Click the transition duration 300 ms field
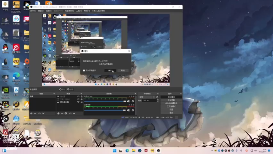Viewport: 273px width, 154px height. (x=149, y=100)
